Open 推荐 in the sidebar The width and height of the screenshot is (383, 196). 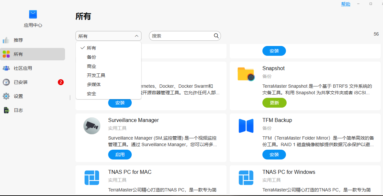point(18,40)
